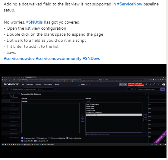Toggle Modern cell coloring checkbox
The height and width of the screenshot is (160, 168).
(67, 138)
